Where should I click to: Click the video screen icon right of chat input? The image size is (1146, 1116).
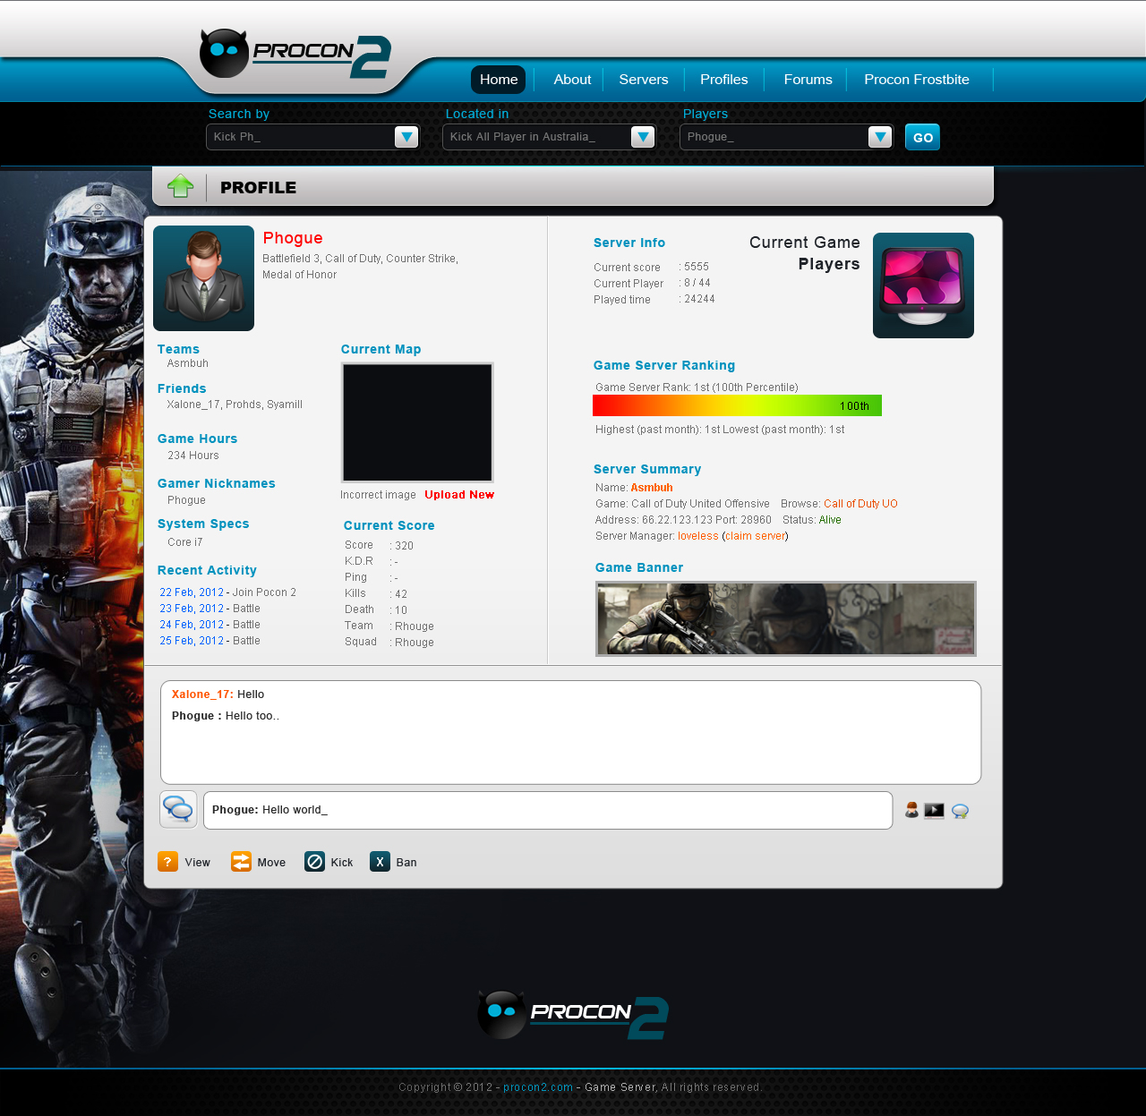934,811
